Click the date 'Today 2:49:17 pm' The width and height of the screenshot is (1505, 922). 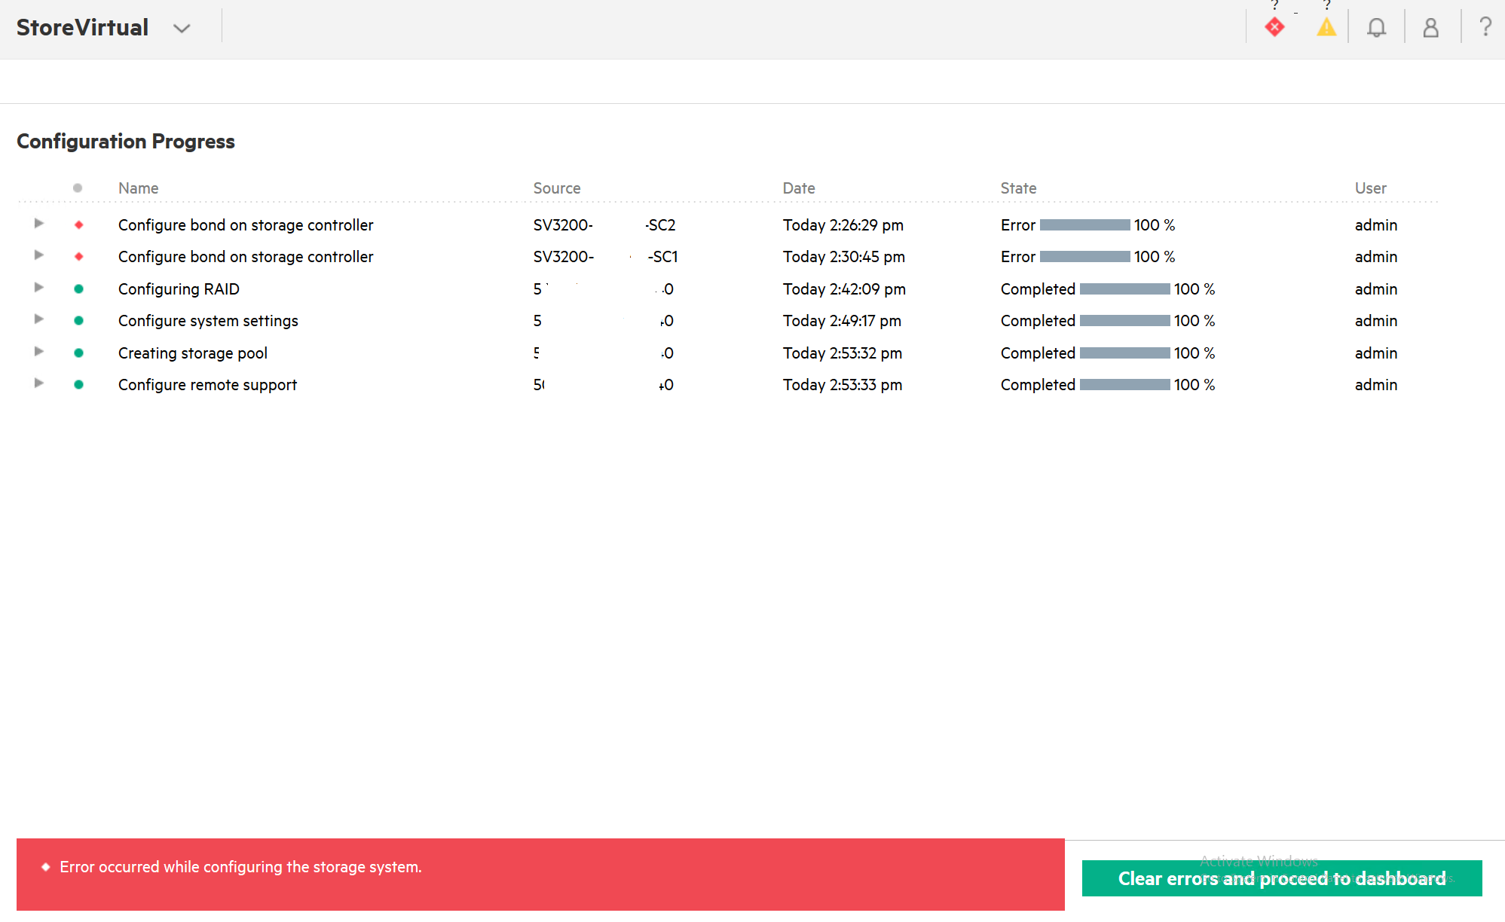[x=842, y=321]
